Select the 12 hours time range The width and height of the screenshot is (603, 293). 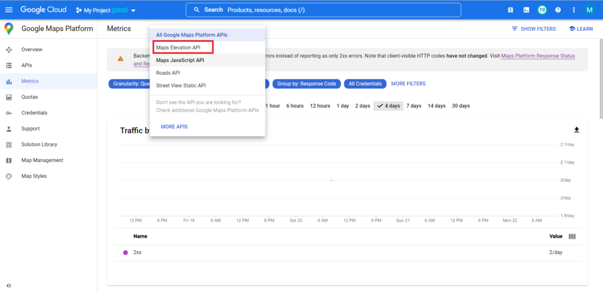click(x=320, y=106)
